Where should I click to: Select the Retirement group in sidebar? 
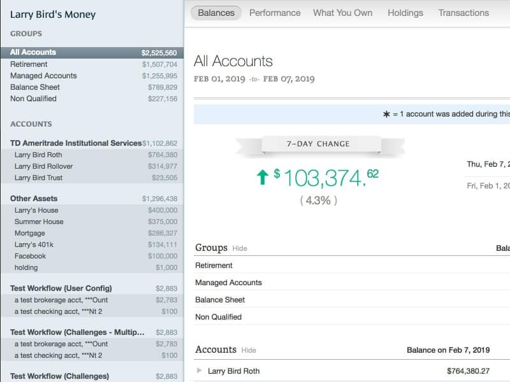(29, 64)
